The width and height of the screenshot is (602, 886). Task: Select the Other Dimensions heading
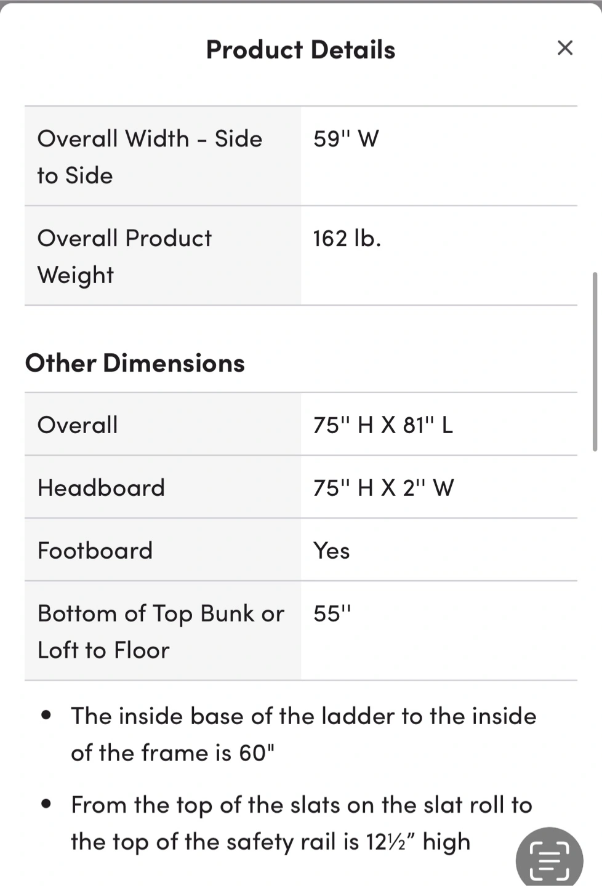tap(135, 363)
